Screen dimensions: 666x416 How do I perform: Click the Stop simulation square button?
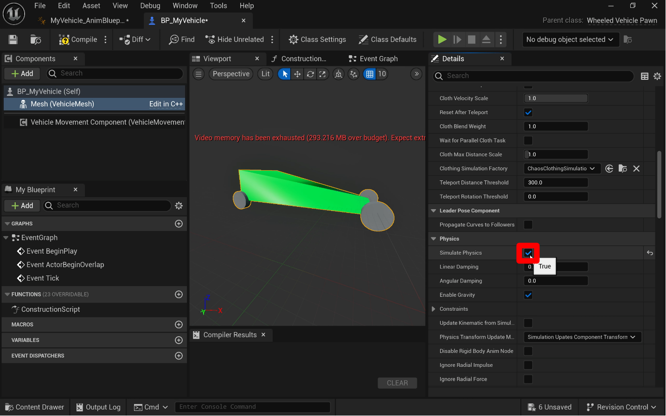[x=472, y=39]
